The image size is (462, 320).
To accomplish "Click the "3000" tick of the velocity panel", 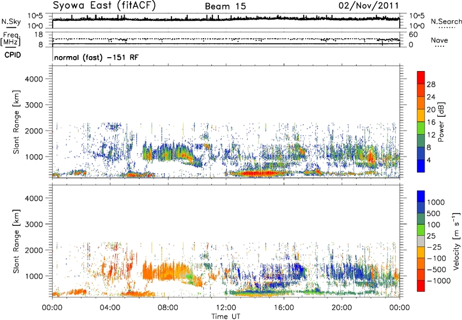I will 34,224.
